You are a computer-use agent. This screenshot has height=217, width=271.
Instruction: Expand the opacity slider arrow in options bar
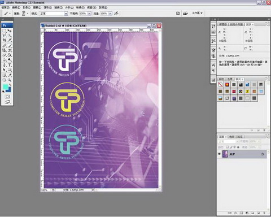coord(89,14)
